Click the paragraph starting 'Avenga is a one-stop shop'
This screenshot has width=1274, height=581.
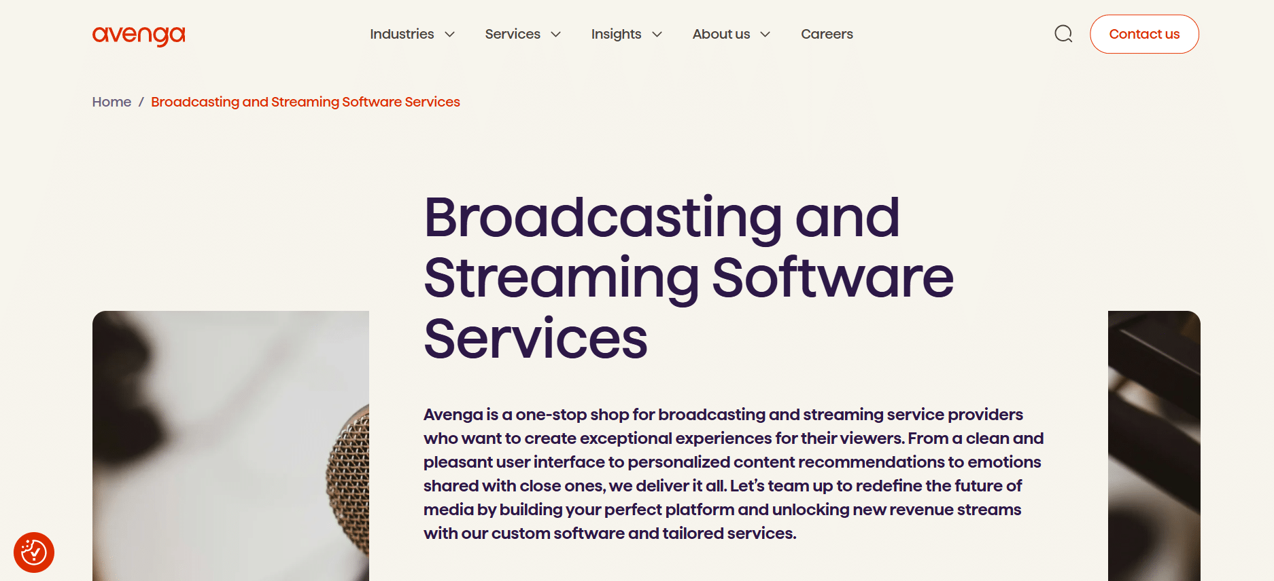(x=734, y=474)
